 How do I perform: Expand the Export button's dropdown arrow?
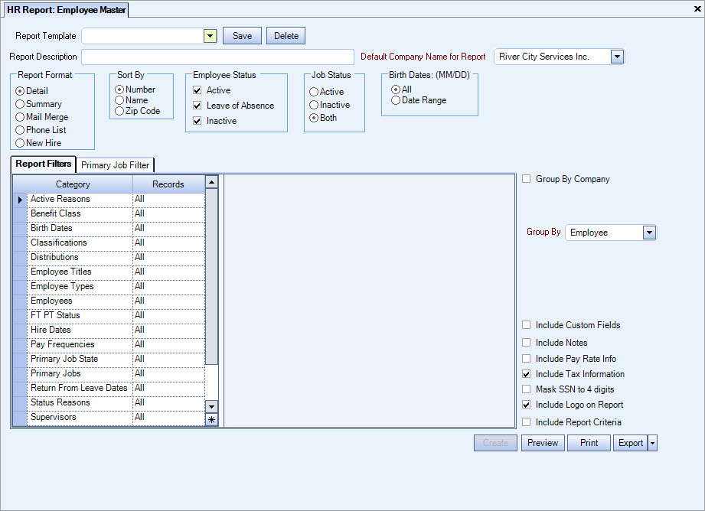[651, 443]
